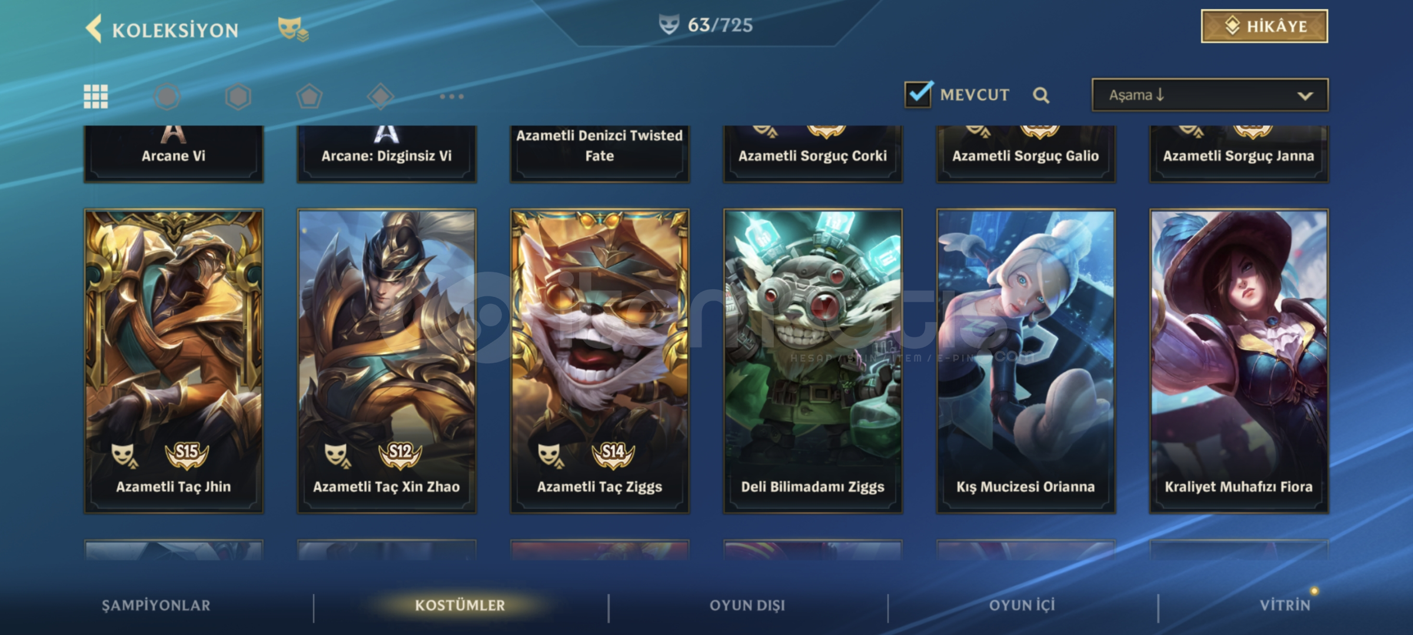Go back using the Koleksiyon arrow
The width and height of the screenshot is (1413, 635).
94,29
